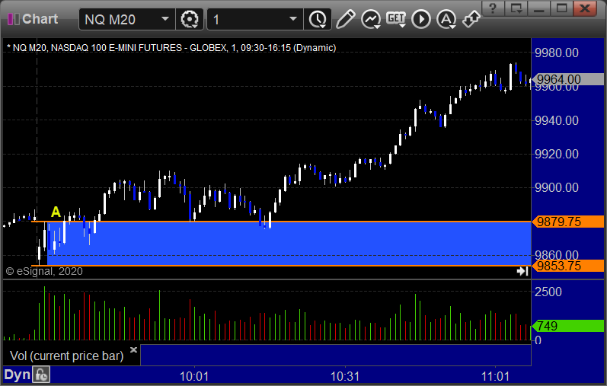Select the lower orange line label 9853.75

(568, 266)
